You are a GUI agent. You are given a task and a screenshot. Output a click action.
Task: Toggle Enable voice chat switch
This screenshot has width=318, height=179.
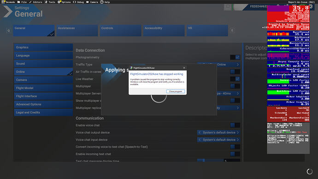[235, 125]
